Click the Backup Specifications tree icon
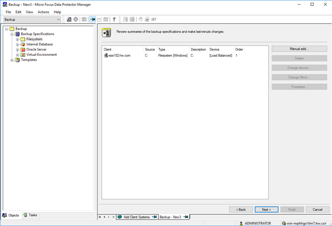Viewport: 332px width, 226px height. tap(18, 34)
